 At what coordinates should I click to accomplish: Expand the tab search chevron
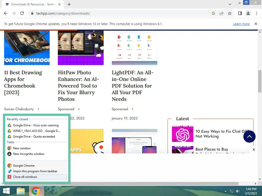tap(230, 4)
